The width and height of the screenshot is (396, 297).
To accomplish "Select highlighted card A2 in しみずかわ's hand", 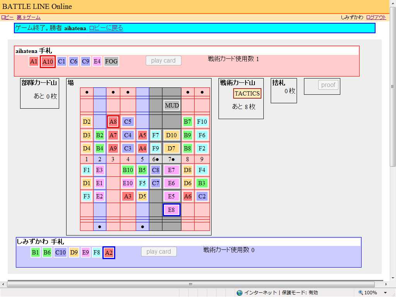I will pyautogui.click(x=109, y=253).
